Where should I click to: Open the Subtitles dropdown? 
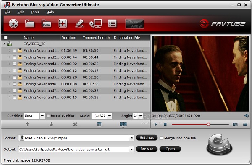(x=42, y=116)
